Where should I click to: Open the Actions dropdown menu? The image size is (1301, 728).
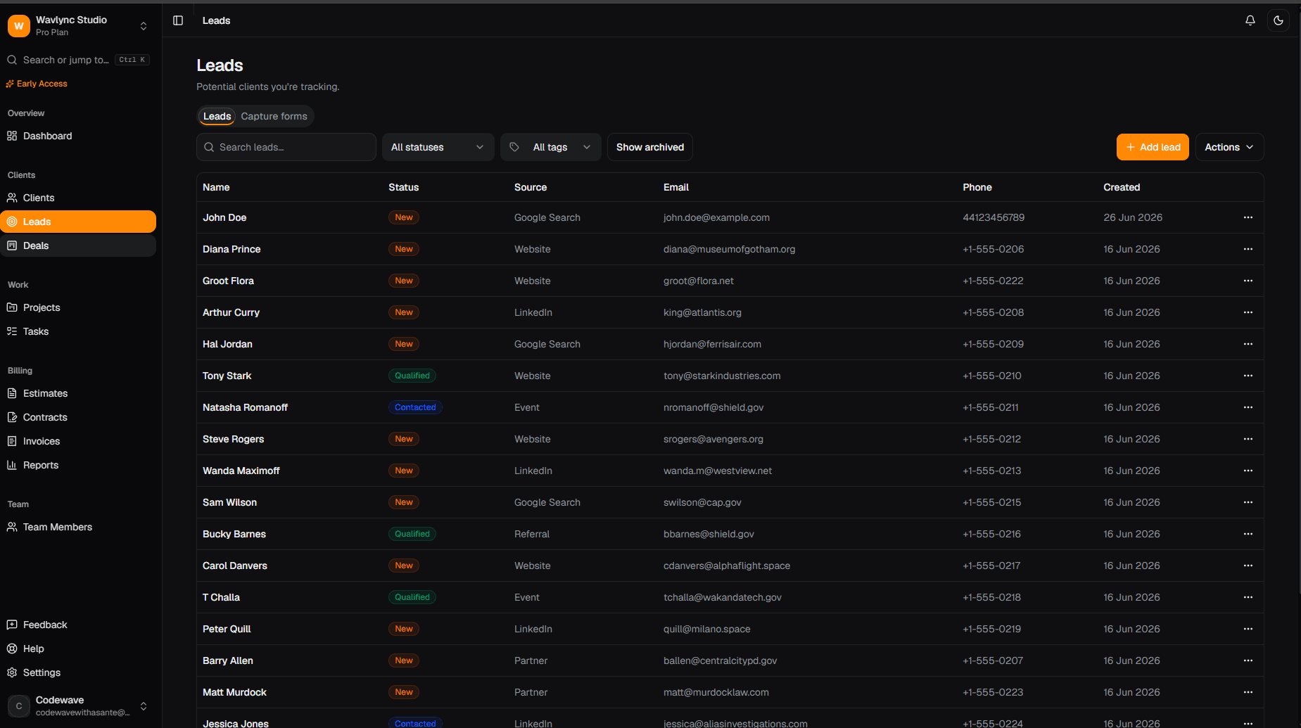[x=1229, y=147]
